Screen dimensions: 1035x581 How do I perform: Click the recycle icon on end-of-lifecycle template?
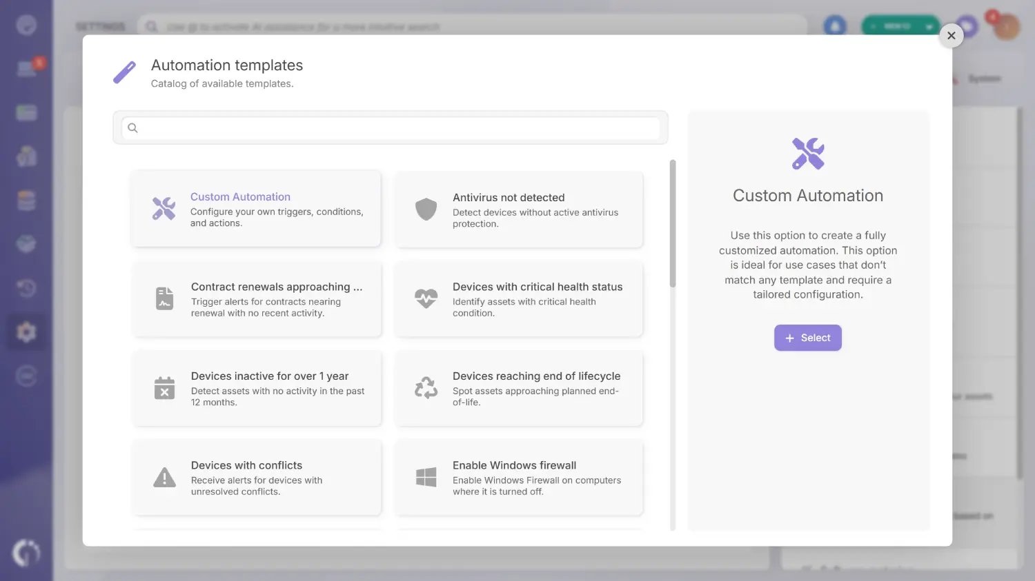click(426, 388)
